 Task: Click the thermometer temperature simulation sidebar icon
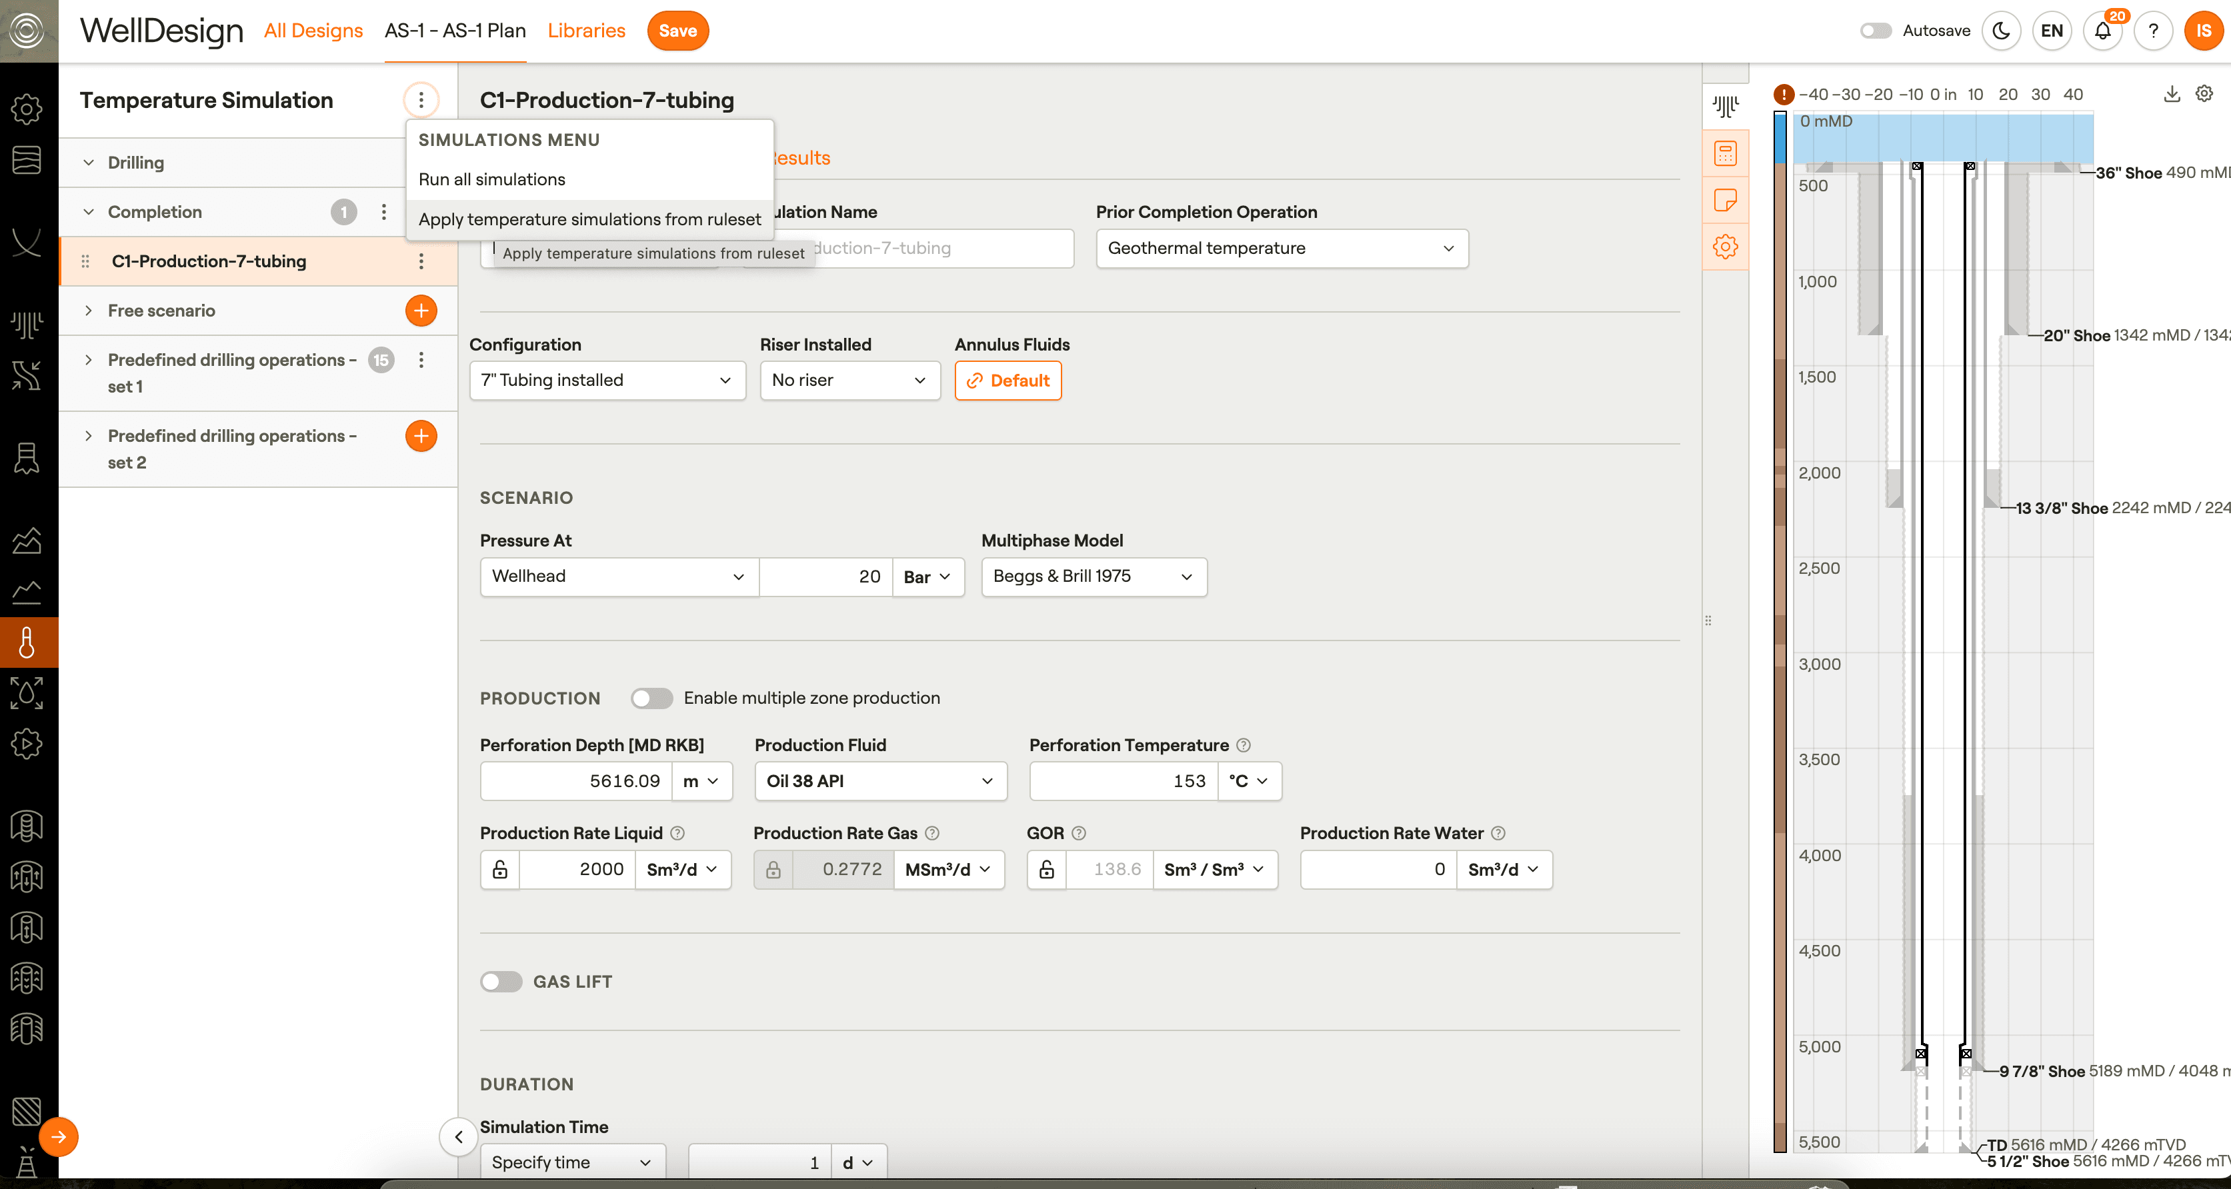click(x=27, y=642)
